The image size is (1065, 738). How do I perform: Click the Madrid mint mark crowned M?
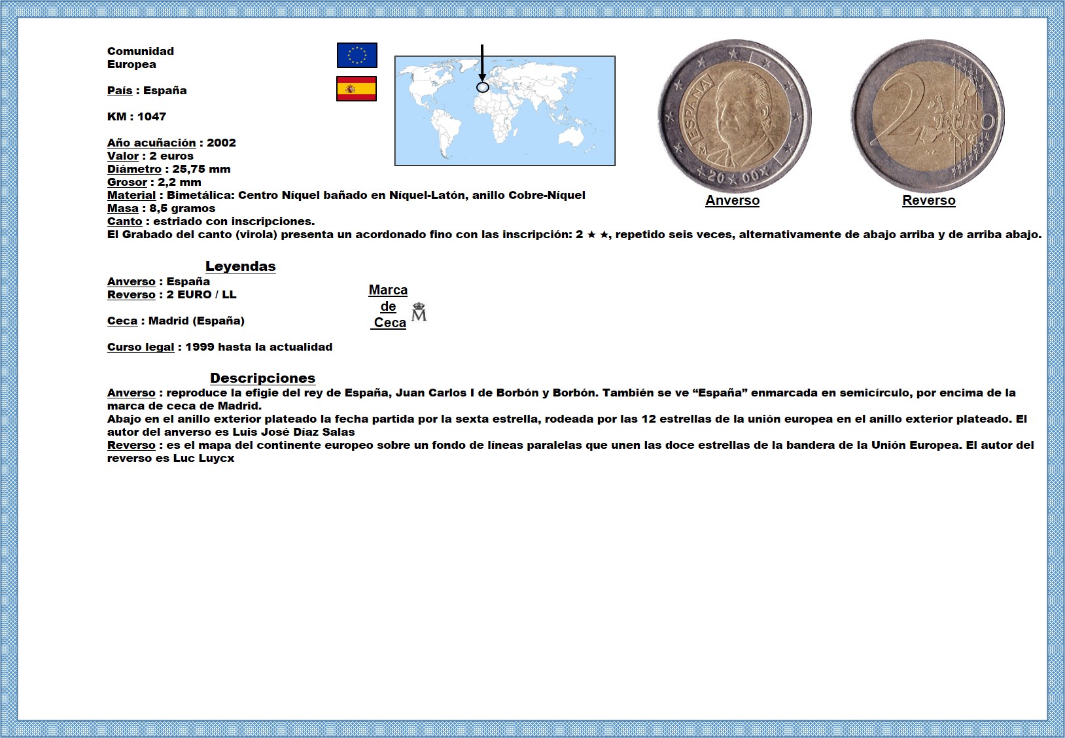(x=419, y=312)
